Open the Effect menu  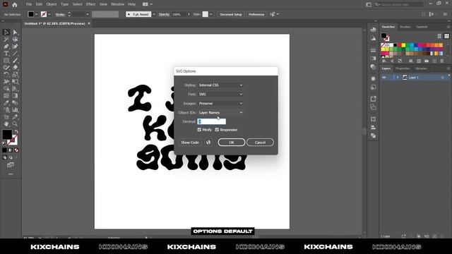(90, 4)
